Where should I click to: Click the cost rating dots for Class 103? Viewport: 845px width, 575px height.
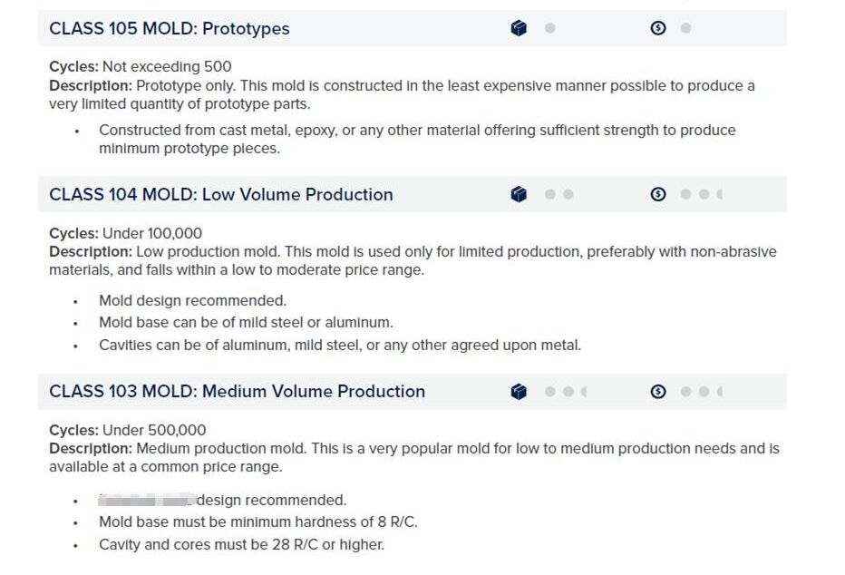[x=701, y=392]
